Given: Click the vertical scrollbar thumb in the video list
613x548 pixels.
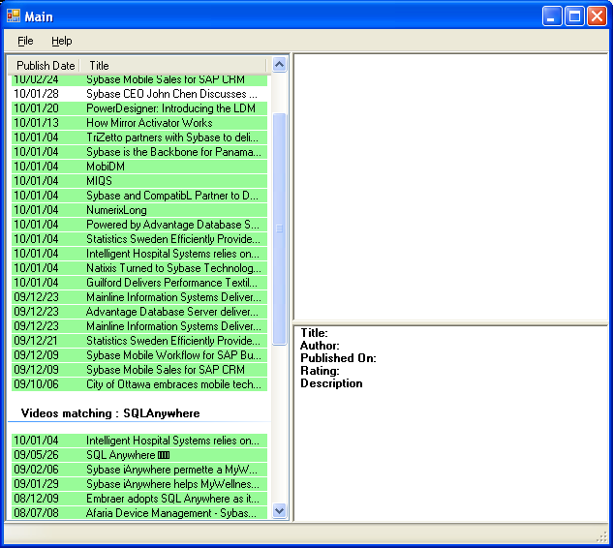Looking at the screenshot, I should click(x=279, y=228).
